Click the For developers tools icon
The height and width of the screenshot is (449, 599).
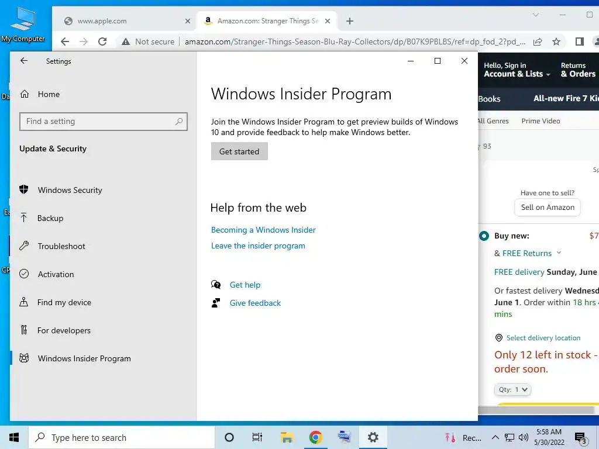[x=23, y=330]
